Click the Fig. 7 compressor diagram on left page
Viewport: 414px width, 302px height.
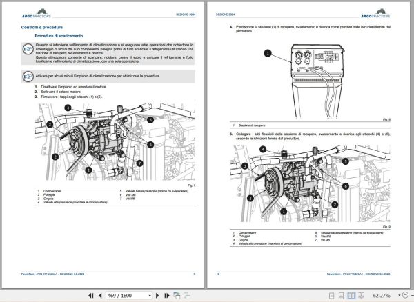tap(115, 142)
